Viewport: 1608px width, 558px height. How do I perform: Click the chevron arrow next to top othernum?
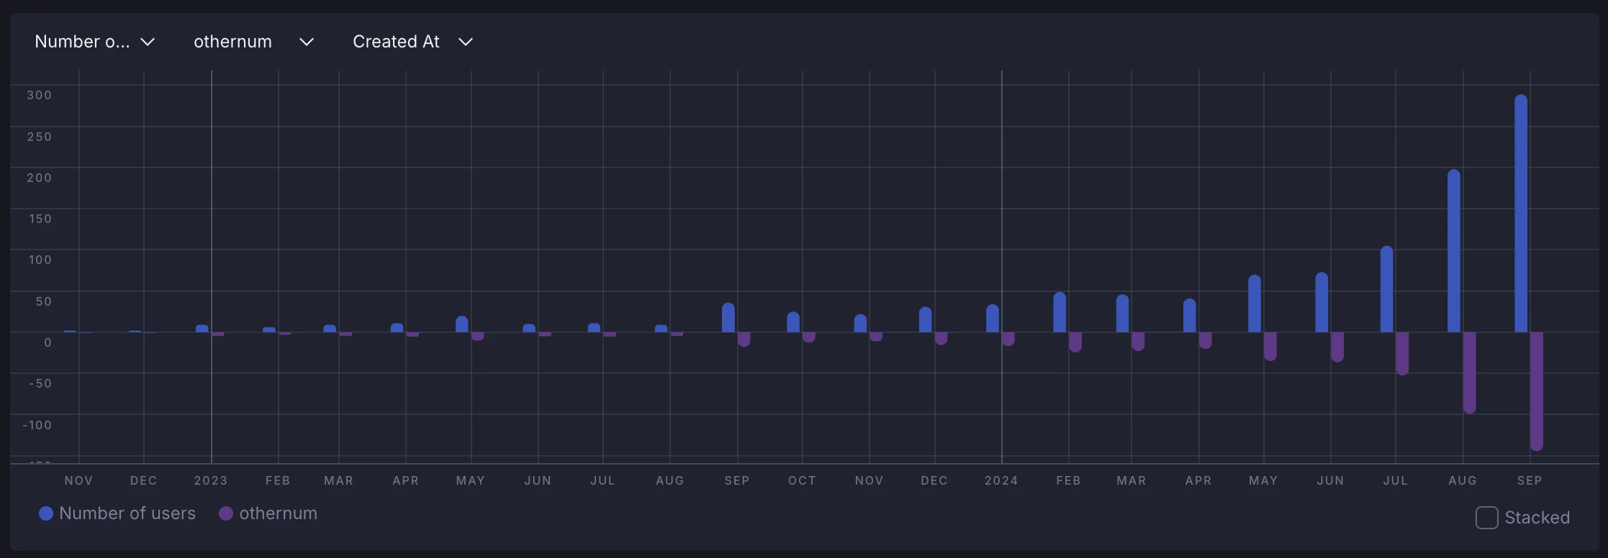point(307,42)
